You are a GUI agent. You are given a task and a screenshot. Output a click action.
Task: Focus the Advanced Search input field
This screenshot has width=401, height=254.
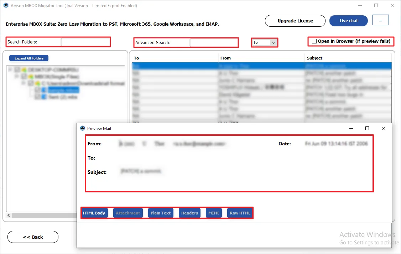click(x=214, y=43)
